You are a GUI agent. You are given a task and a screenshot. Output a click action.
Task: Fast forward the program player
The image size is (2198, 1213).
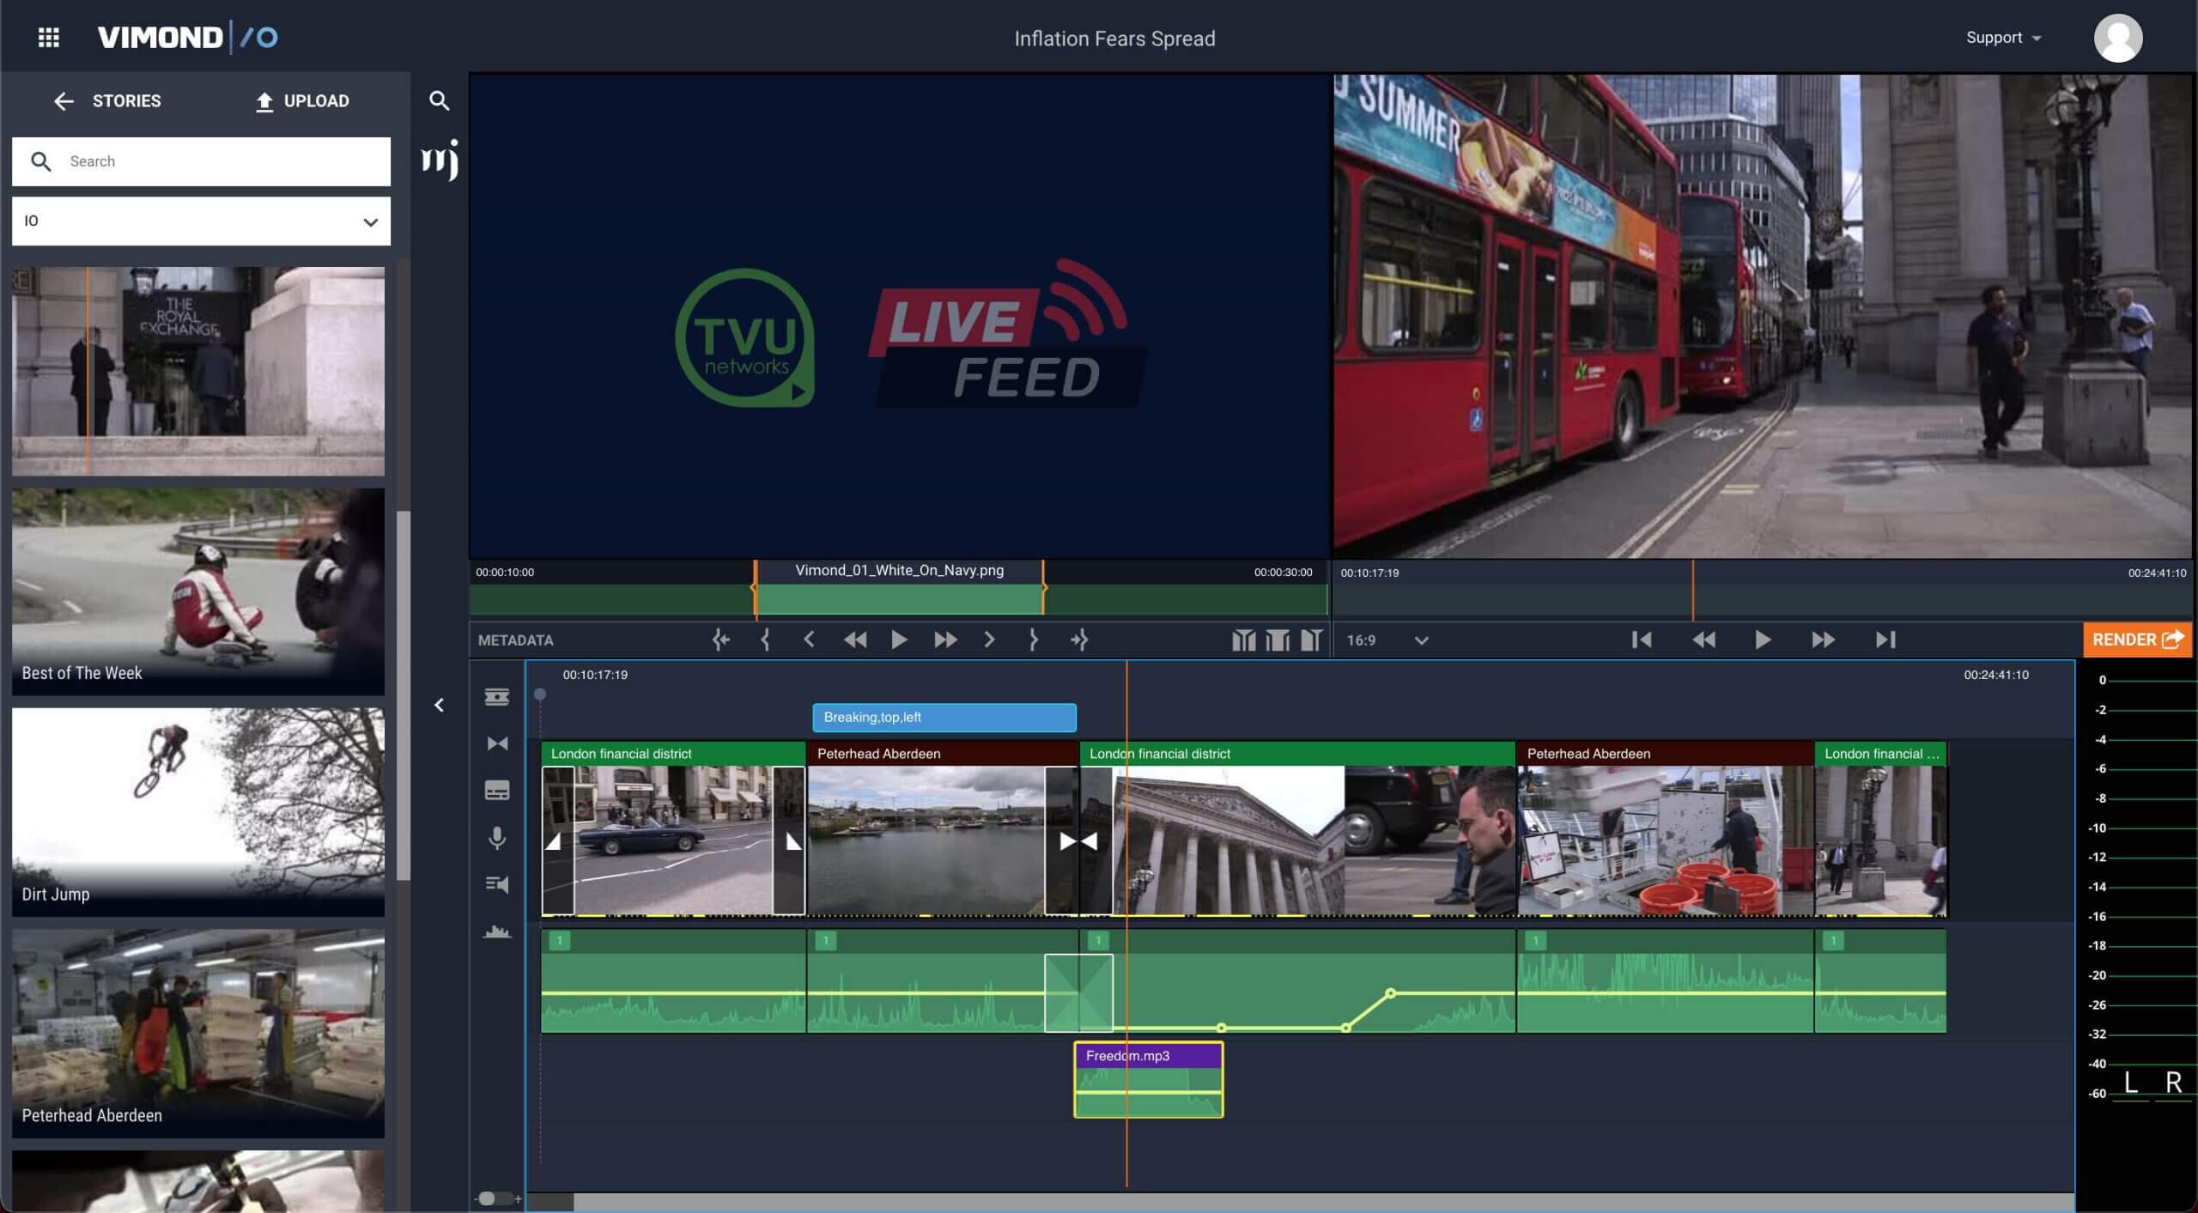coord(1823,640)
